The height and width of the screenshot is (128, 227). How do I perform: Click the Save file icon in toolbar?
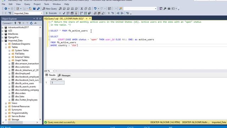click(x=34, y=9)
